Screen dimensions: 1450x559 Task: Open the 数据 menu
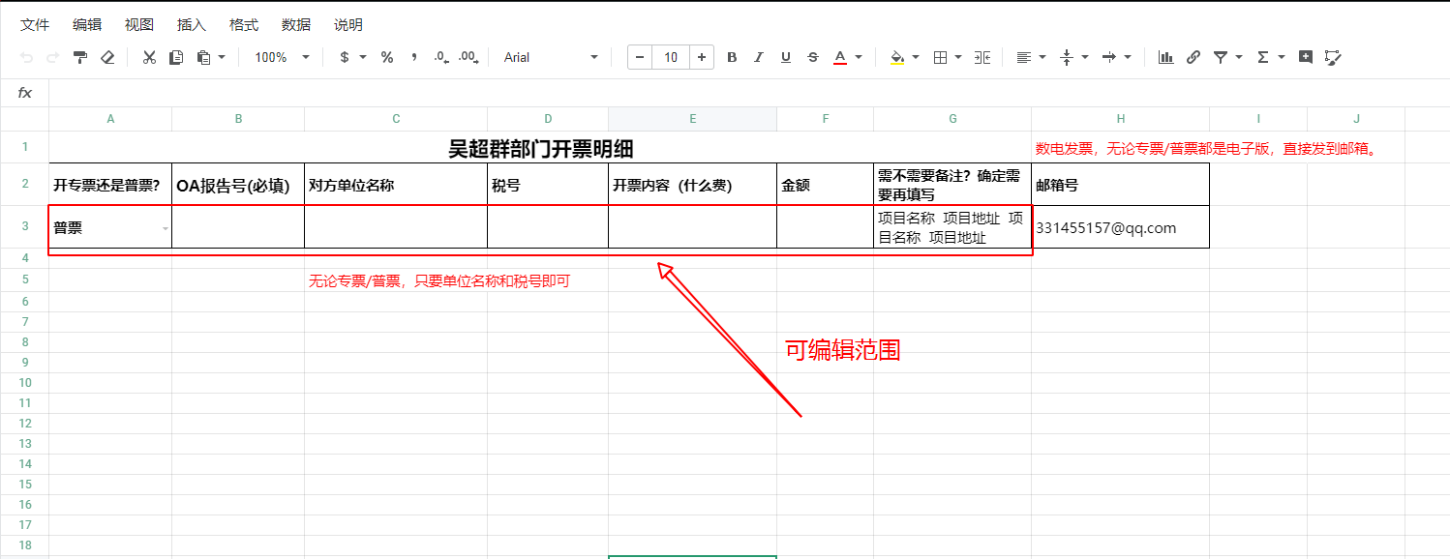[296, 25]
